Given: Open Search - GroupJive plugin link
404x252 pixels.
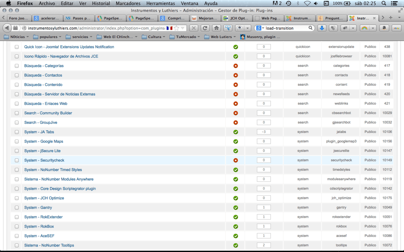Looking at the screenshot, I should pyautogui.click(x=41, y=123).
